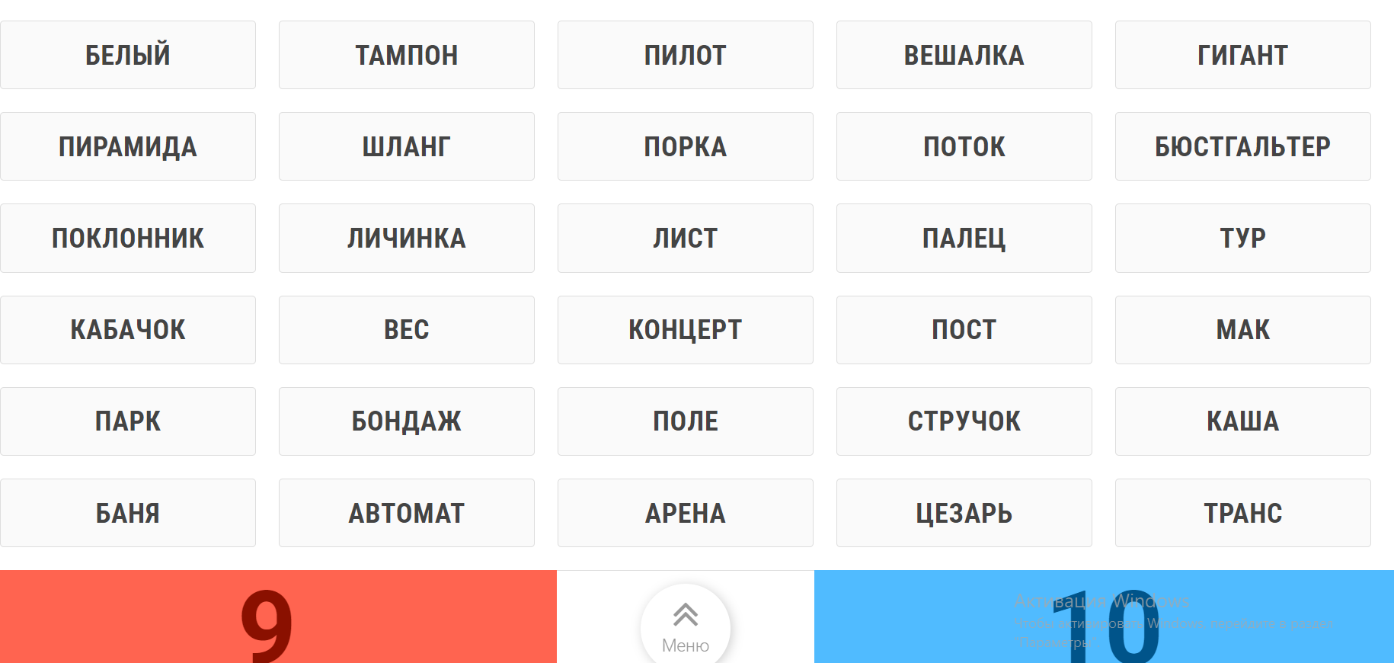Click the ПОКЛОННИК card
Screen dimensions: 1394x663
click(x=128, y=238)
